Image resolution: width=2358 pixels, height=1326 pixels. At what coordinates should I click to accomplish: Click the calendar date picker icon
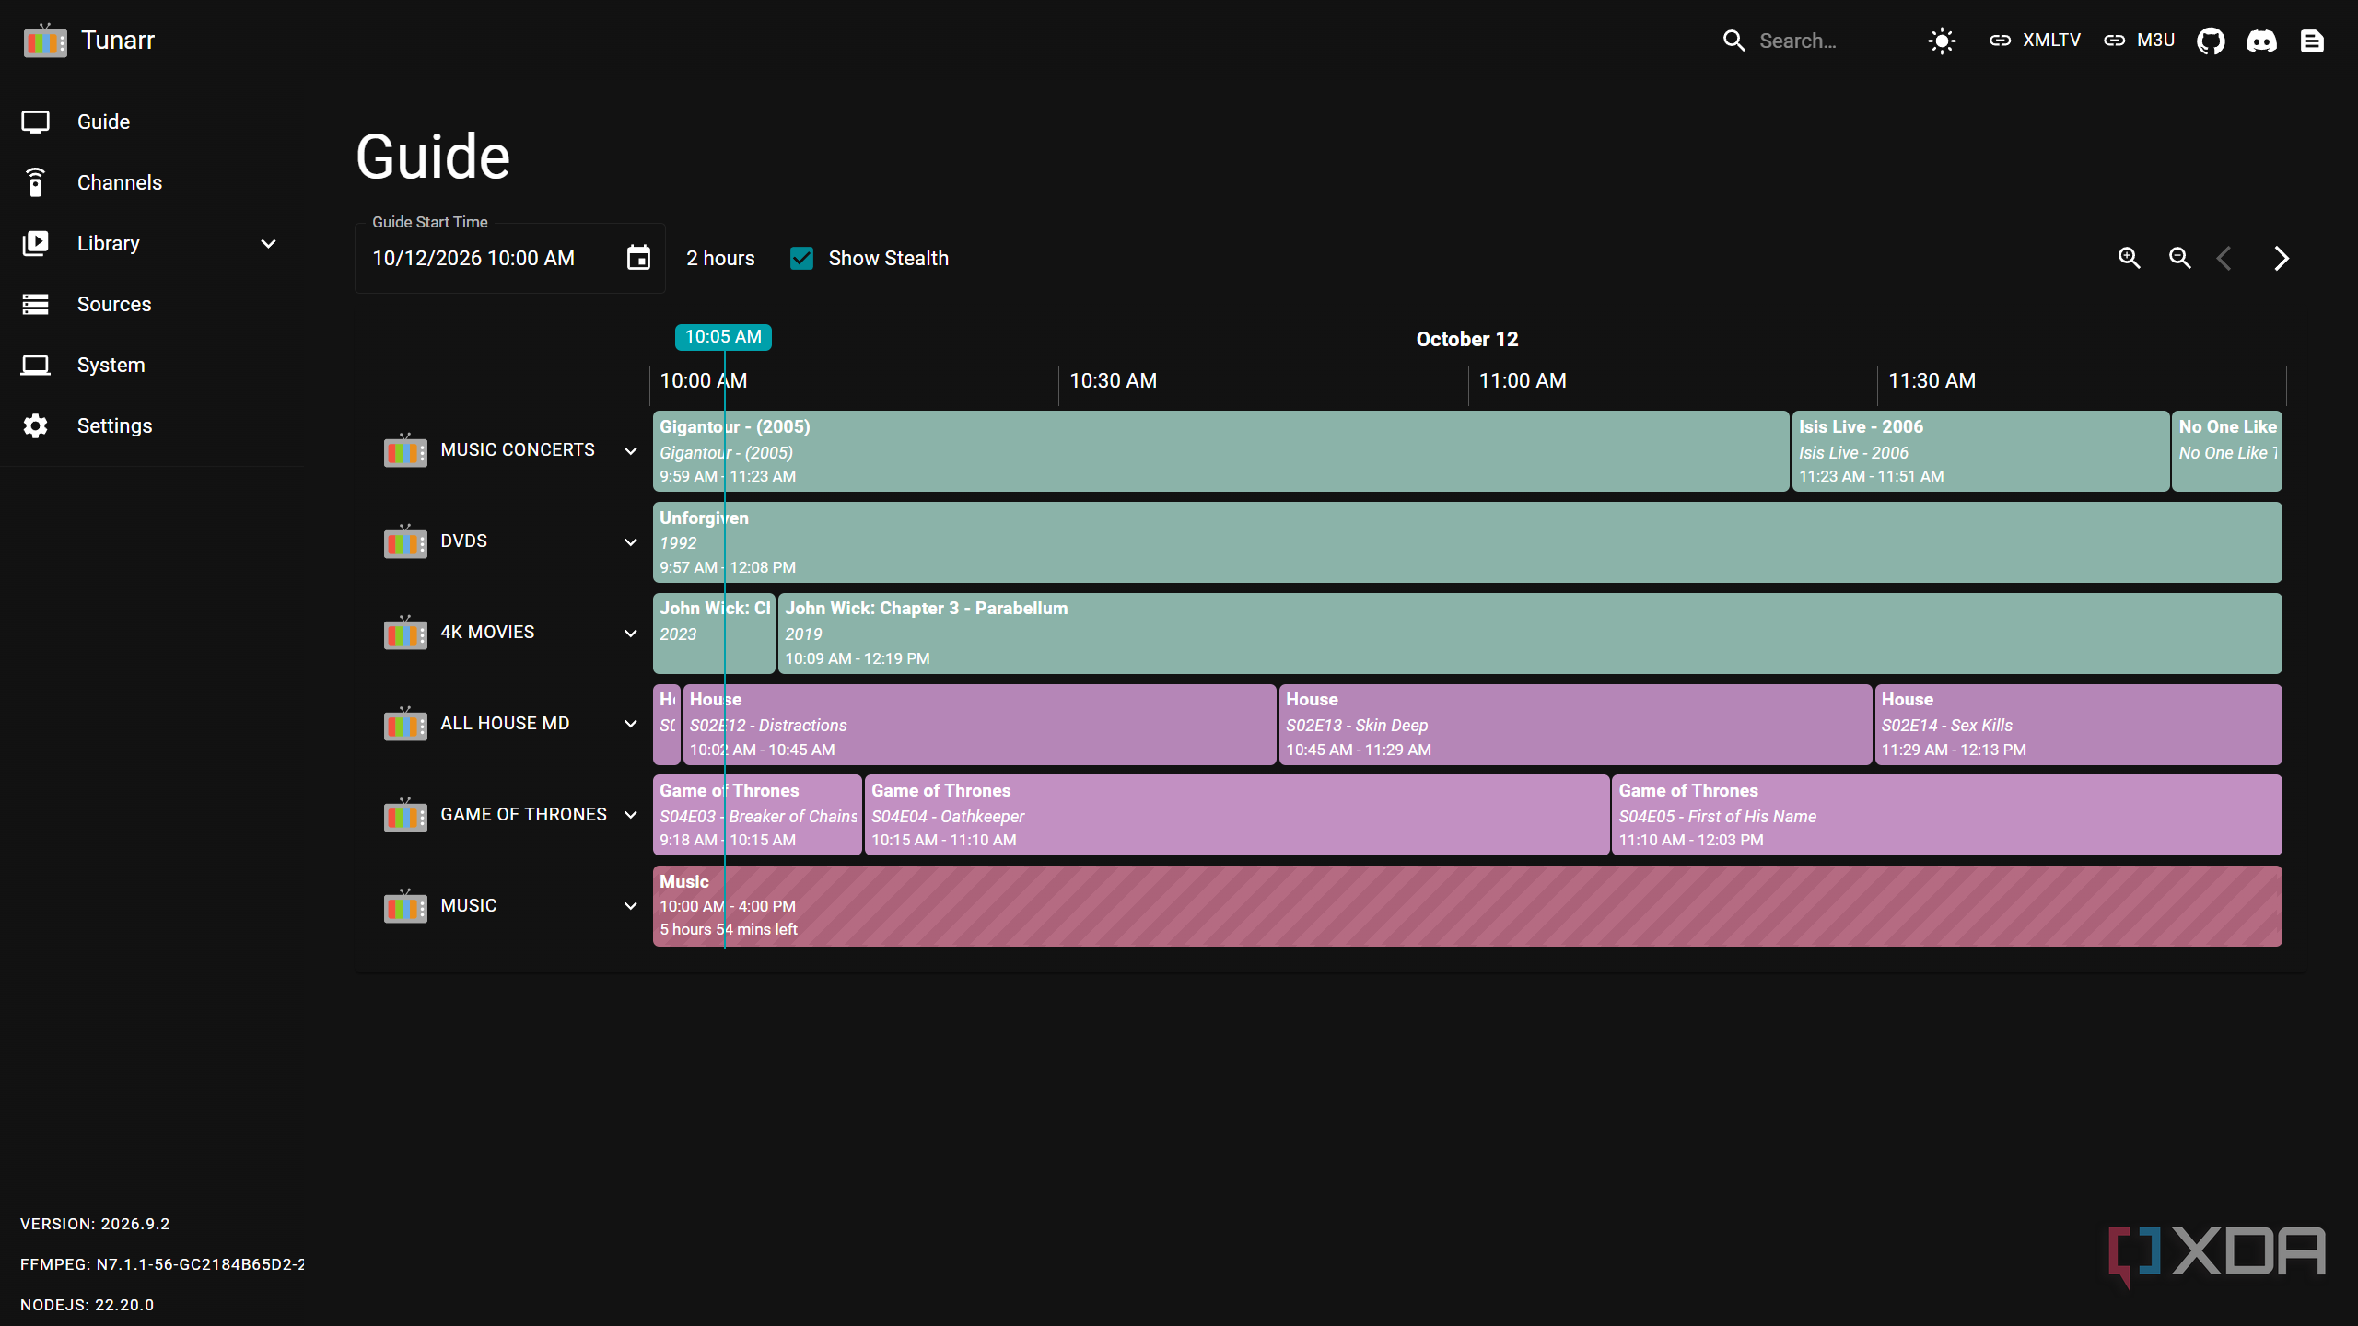[638, 258]
